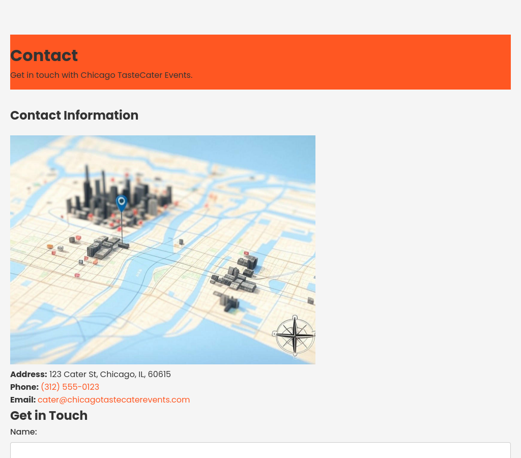Click the "Get in touch with Chicago TasteCater Events" subtitle
Image resolution: width=521 pixels, height=458 pixels.
coord(101,75)
